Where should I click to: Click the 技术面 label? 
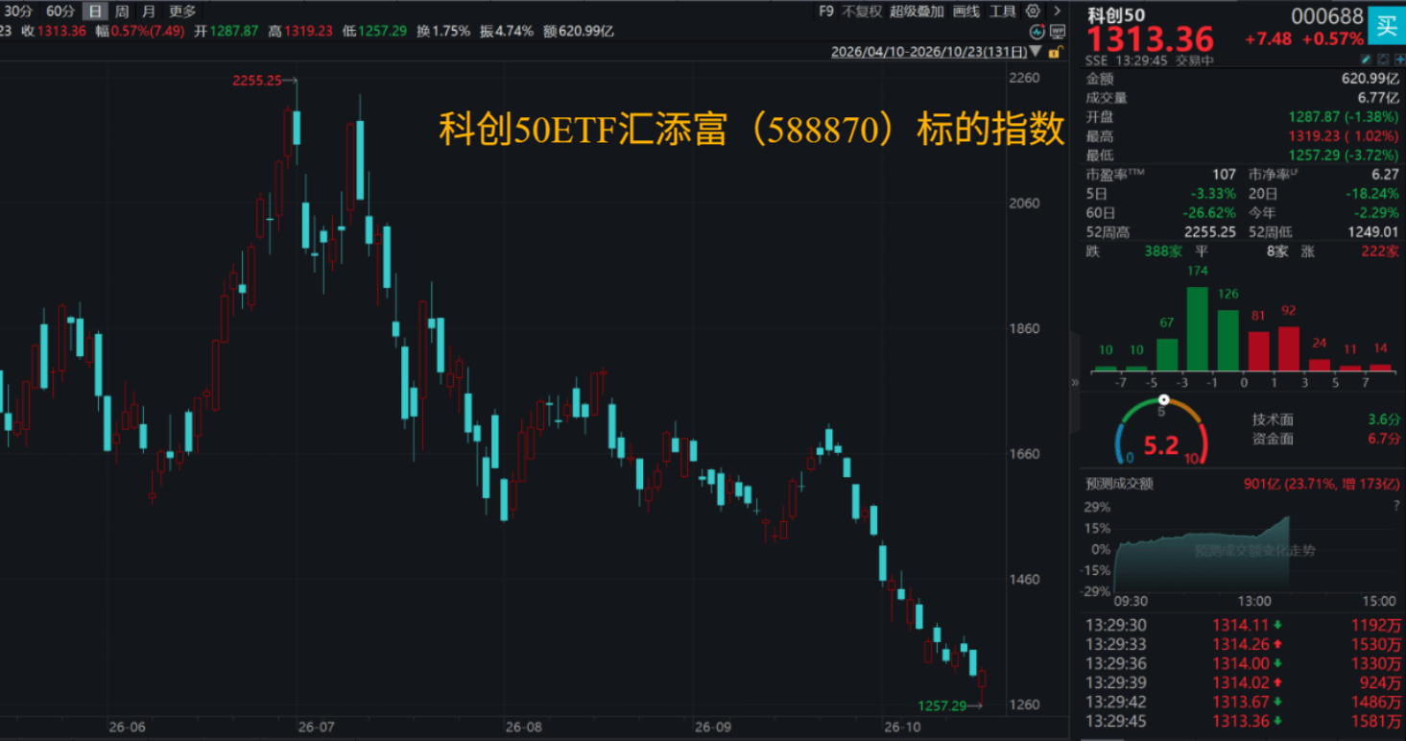(x=1273, y=419)
